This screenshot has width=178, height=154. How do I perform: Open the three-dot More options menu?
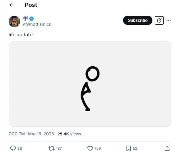(x=169, y=20)
